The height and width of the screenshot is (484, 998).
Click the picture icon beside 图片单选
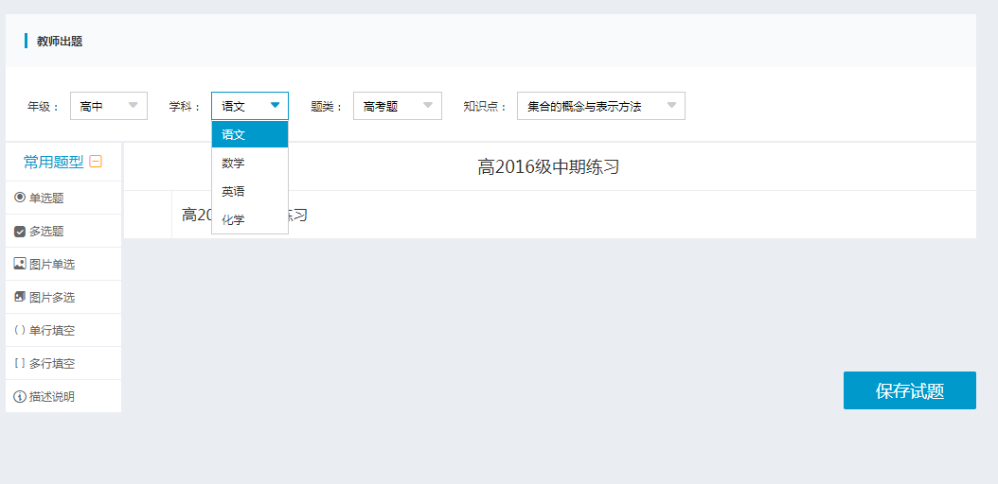[20, 265]
